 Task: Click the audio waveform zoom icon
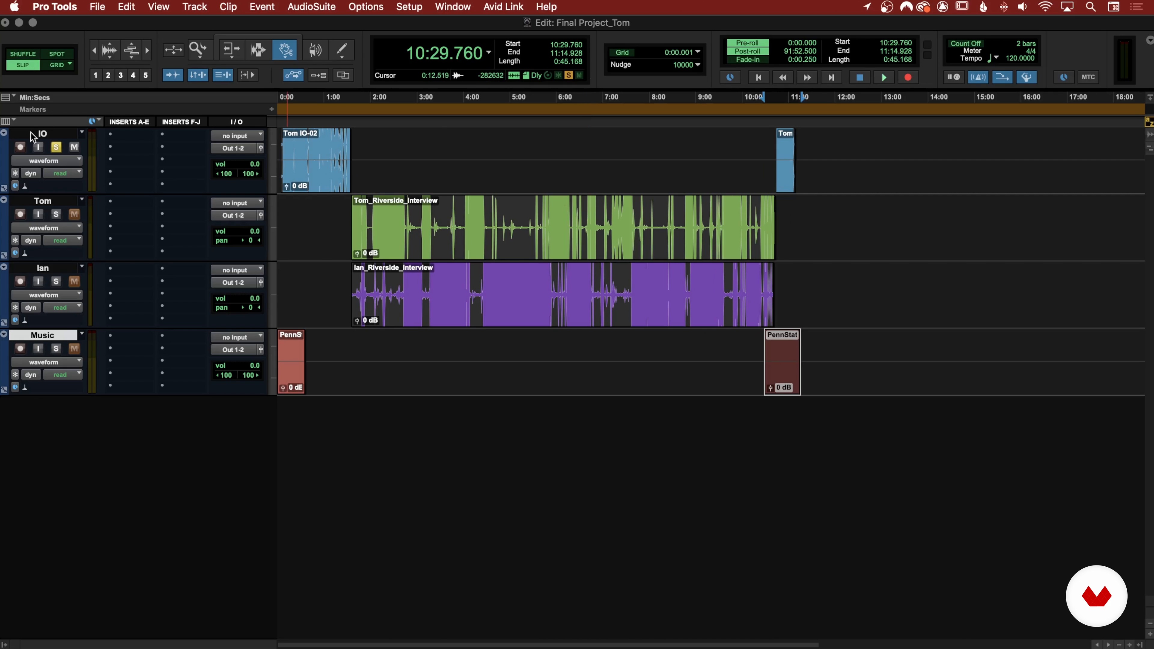point(109,50)
